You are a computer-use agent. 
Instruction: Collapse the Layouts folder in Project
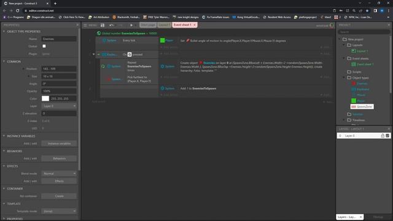pos(344,45)
